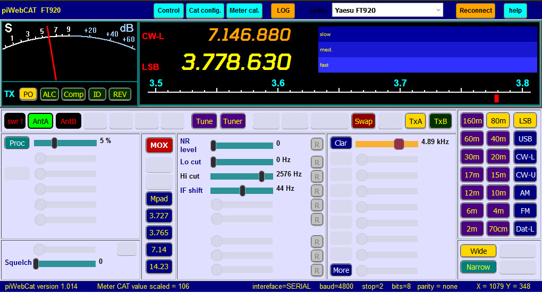
Task: Open the help page
Action: click(515, 11)
